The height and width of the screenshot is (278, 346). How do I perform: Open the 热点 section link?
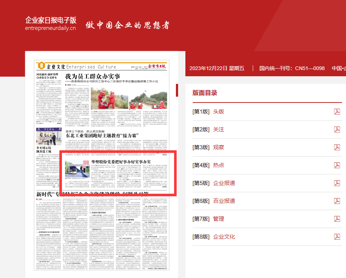219,165
